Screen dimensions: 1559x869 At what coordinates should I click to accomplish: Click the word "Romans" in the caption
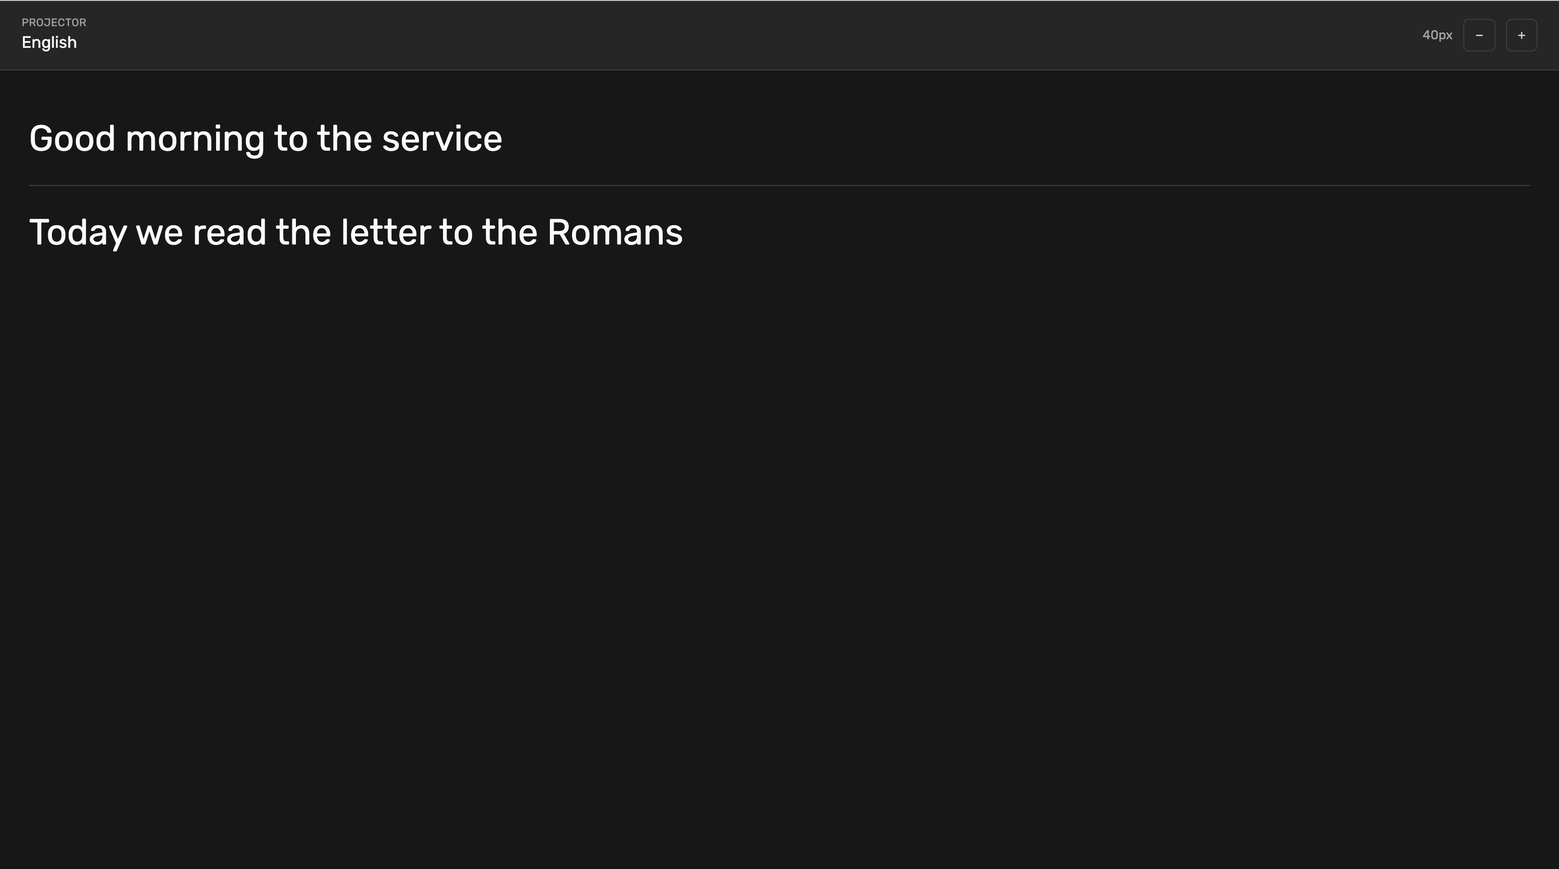pyautogui.click(x=614, y=233)
